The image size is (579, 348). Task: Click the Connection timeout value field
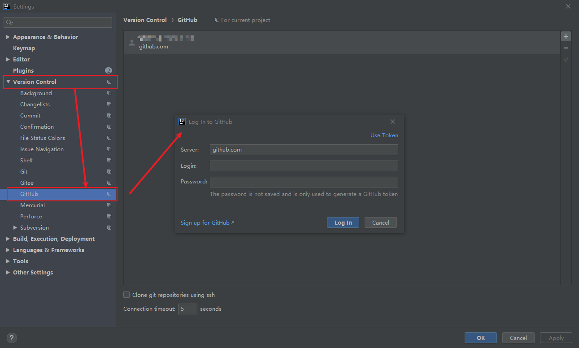click(187, 309)
